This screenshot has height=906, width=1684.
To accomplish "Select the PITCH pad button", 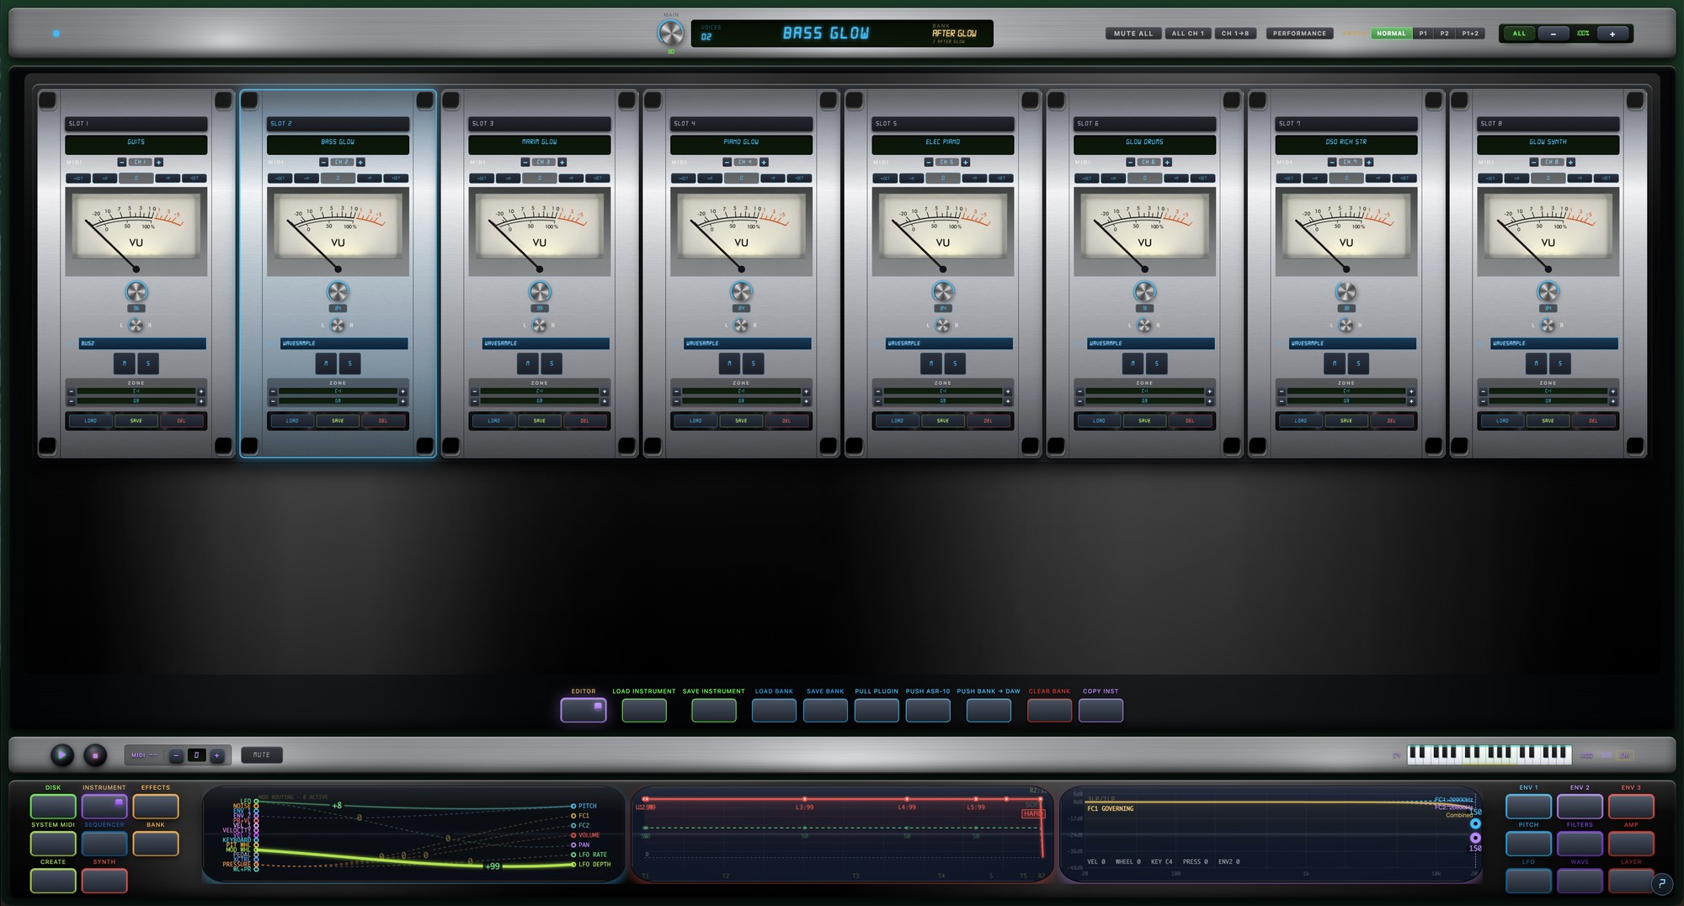I will pyautogui.click(x=1528, y=844).
